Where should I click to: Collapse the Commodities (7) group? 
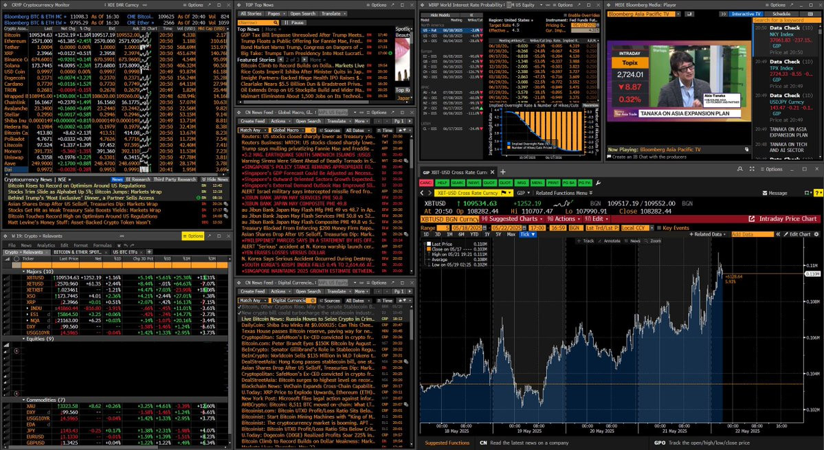click(x=23, y=400)
